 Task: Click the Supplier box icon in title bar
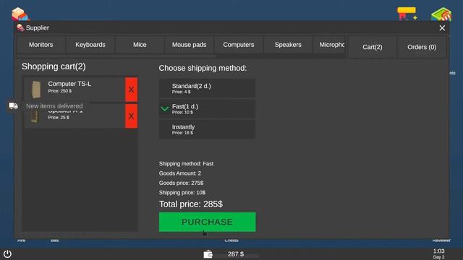tap(20, 27)
